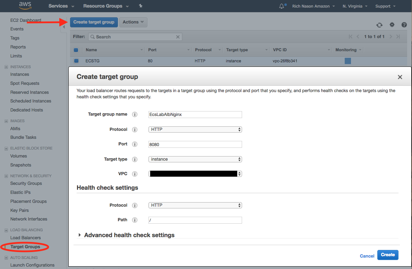Open Elastic IPs in sidebar
412x269 pixels.
click(x=20, y=192)
